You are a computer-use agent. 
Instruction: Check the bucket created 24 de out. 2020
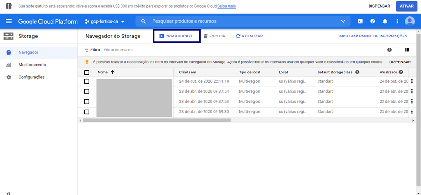pyautogui.click(x=87, y=81)
